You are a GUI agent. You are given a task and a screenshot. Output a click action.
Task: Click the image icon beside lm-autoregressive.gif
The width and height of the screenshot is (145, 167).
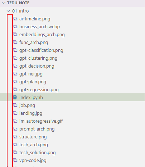tap(15, 121)
